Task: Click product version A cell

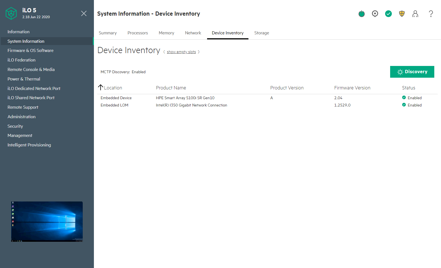Action: pyautogui.click(x=272, y=98)
